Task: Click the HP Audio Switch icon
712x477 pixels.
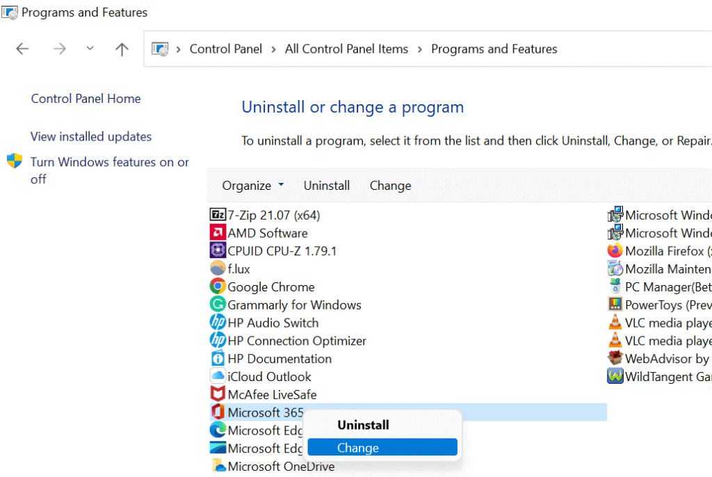Action: (218, 322)
